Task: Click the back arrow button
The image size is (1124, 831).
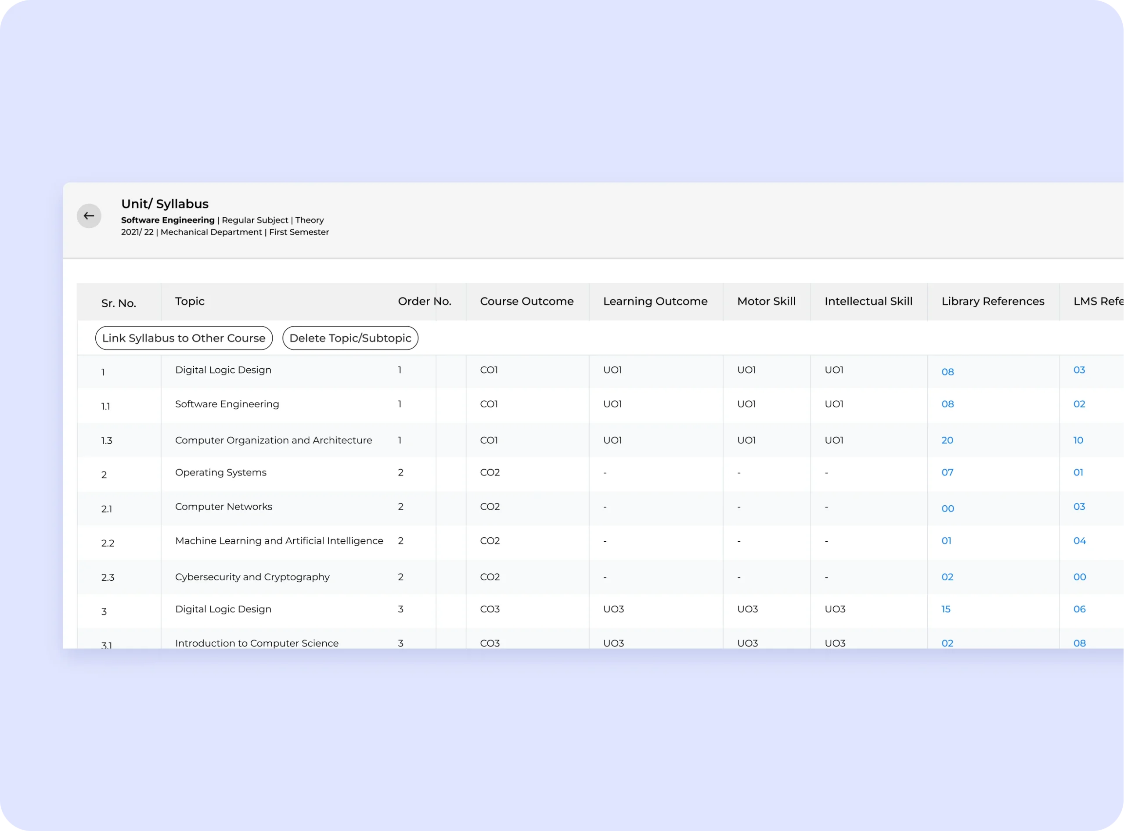Action: (x=89, y=216)
